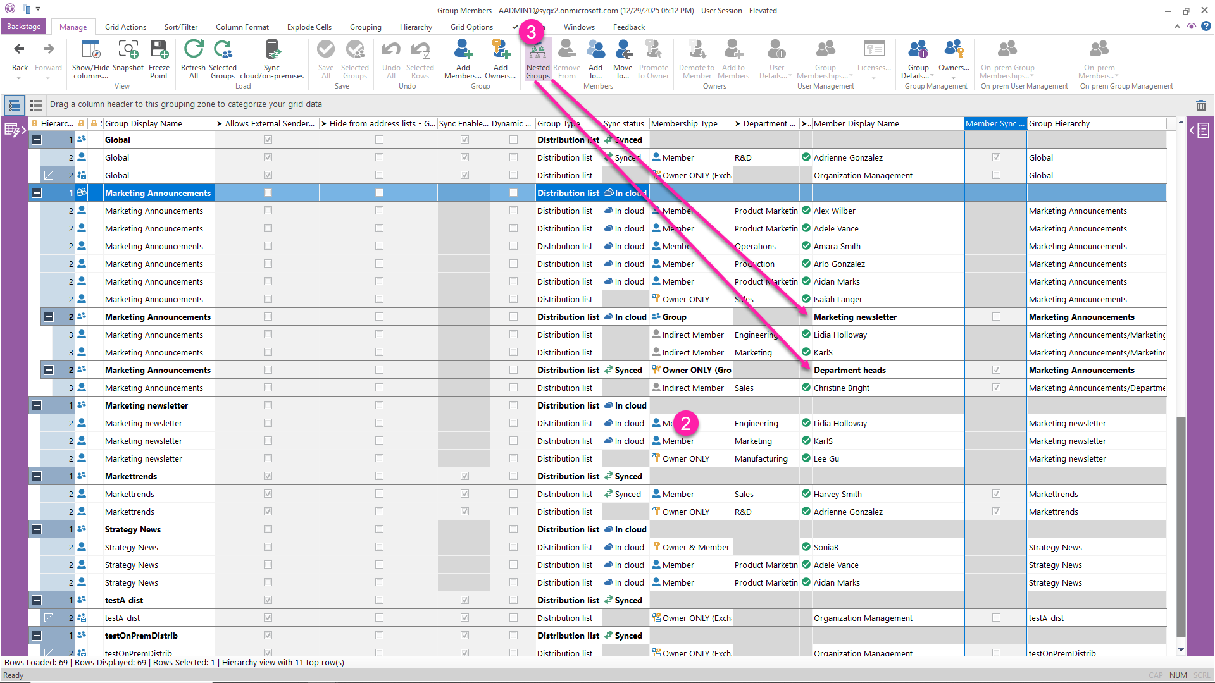Click the vertical scrollbar of the grid
The image size is (1215, 683).
(x=1181, y=526)
